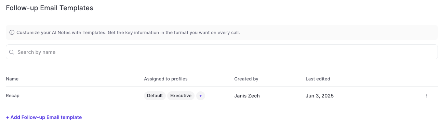The image size is (442, 136).
Task: Sort by the Last edited column header
Action: click(318, 79)
